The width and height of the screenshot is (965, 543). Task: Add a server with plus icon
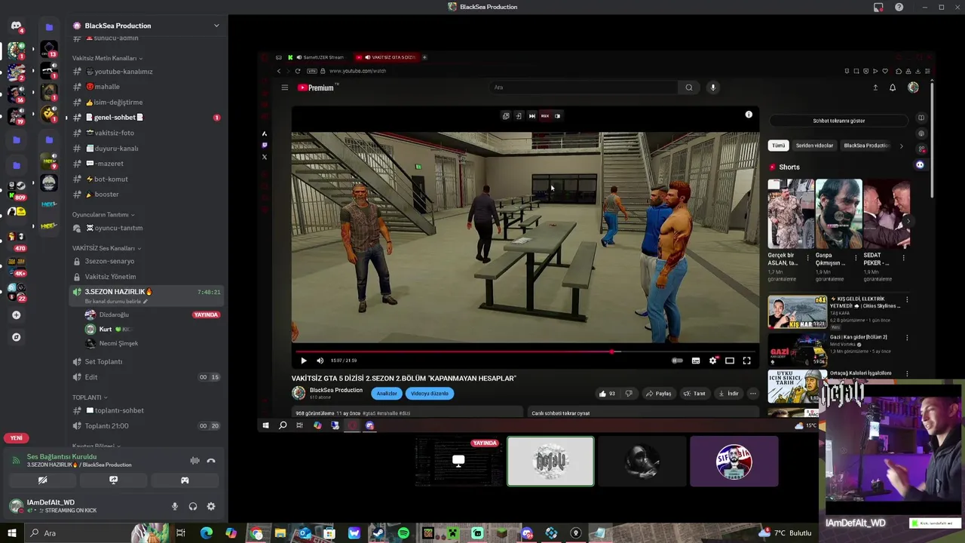pyautogui.click(x=17, y=315)
